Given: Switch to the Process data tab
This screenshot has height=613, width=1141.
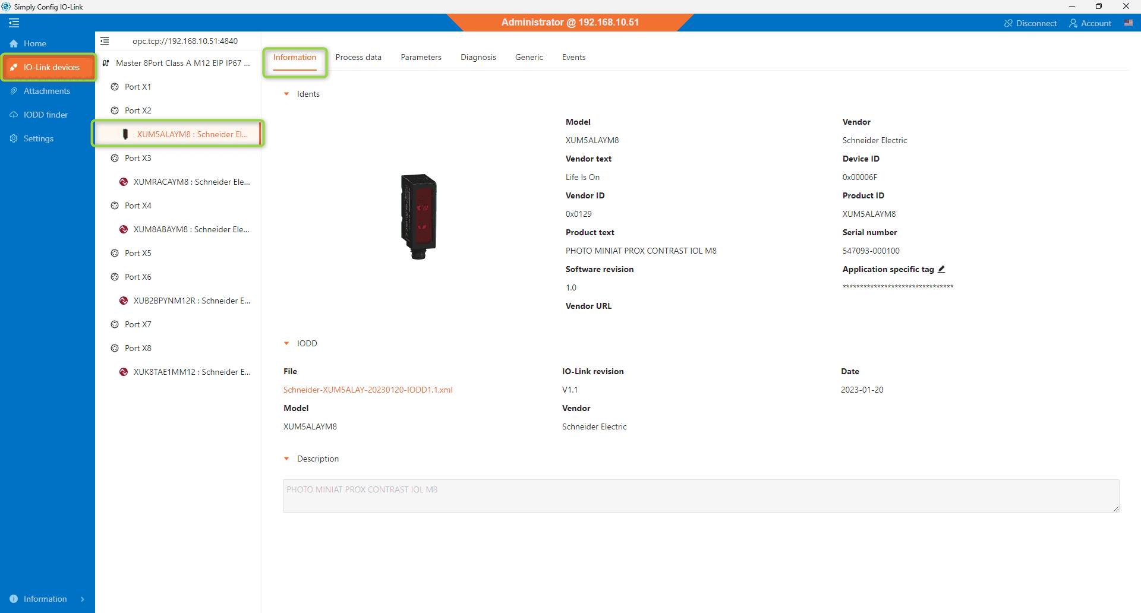Looking at the screenshot, I should click(358, 57).
